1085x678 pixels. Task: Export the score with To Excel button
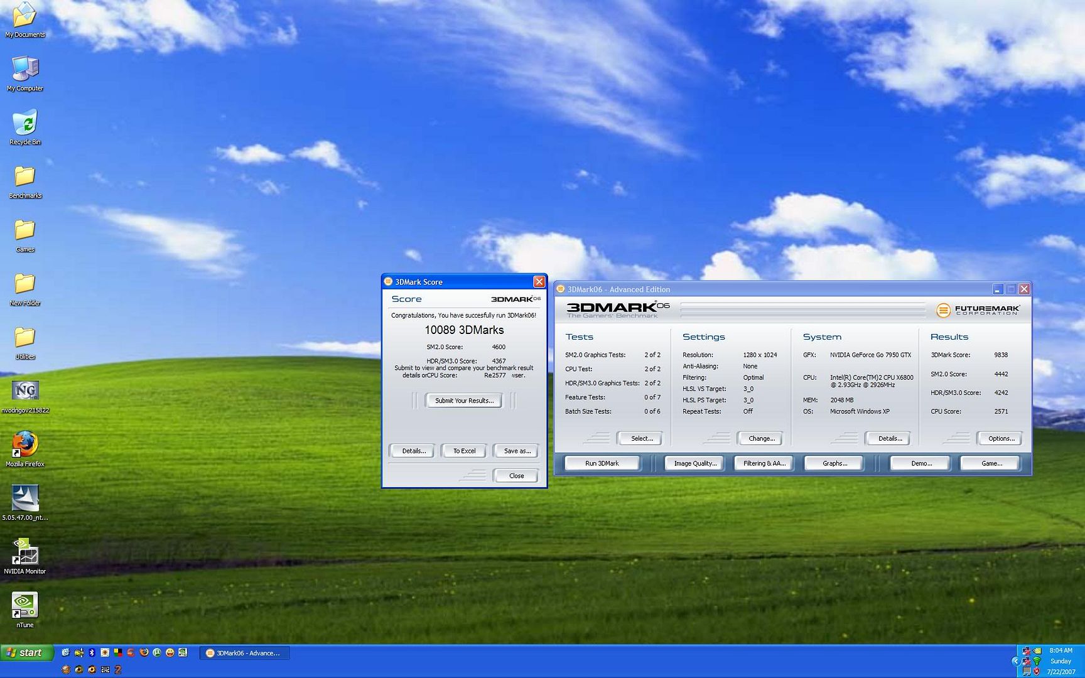pos(465,451)
